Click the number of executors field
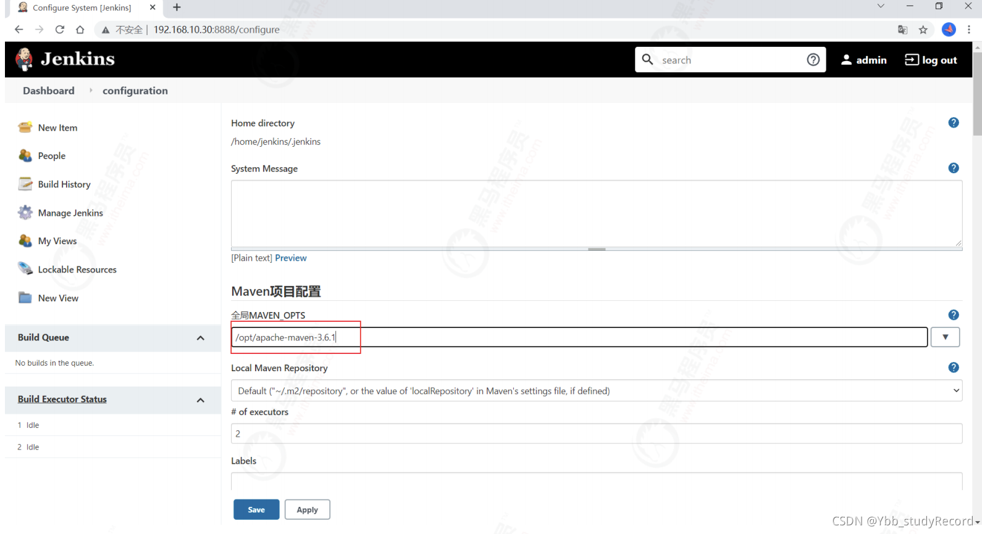 point(597,433)
